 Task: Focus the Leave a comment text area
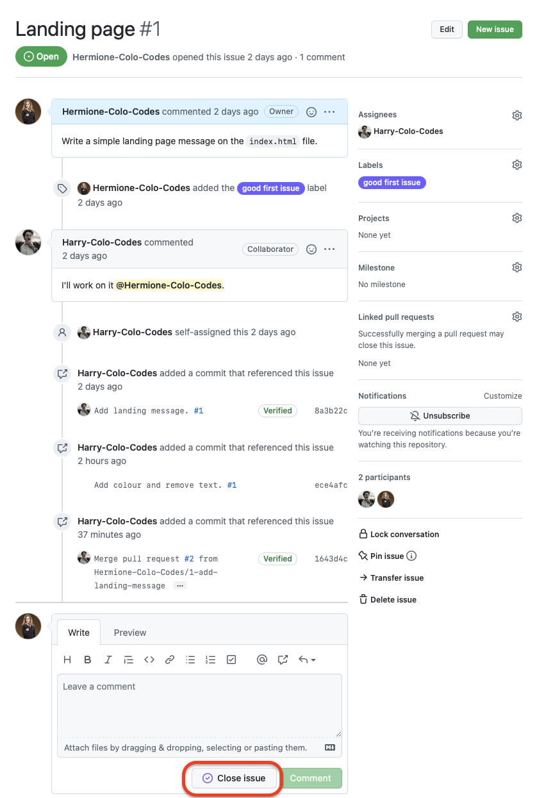pyautogui.click(x=199, y=705)
